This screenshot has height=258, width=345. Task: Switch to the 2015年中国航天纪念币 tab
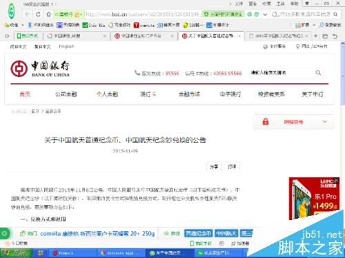click(x=277, y=36)
